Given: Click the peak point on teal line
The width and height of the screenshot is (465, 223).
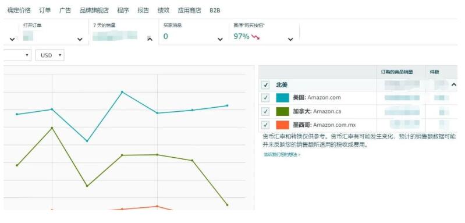Looking at the screenshot, I should coord(122,92).
